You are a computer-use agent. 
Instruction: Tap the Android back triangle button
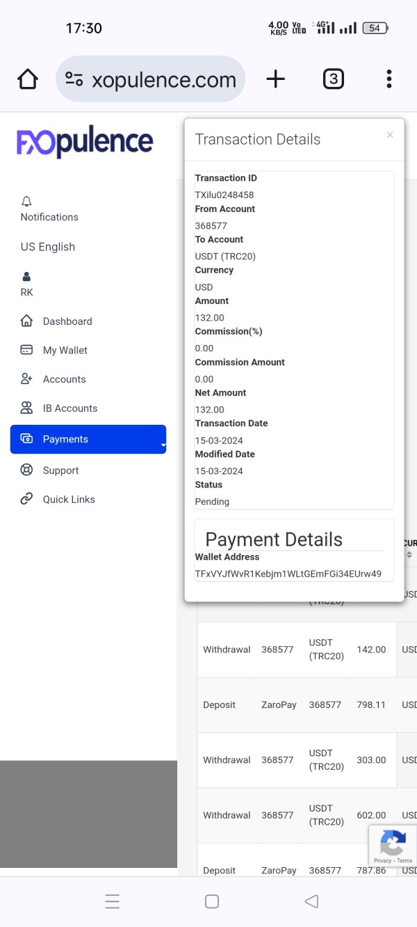(311, 901)
